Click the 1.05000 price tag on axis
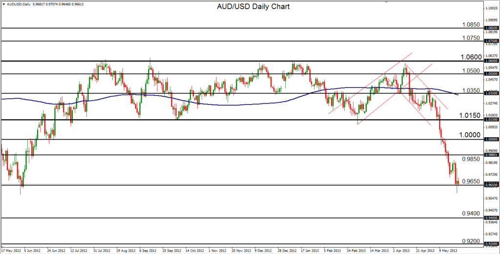Screen dimensions: 500x254 (x=491, y=74)
